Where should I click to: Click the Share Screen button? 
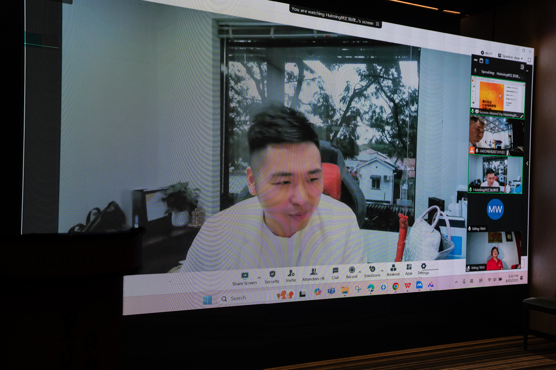(x=244, y=279)
